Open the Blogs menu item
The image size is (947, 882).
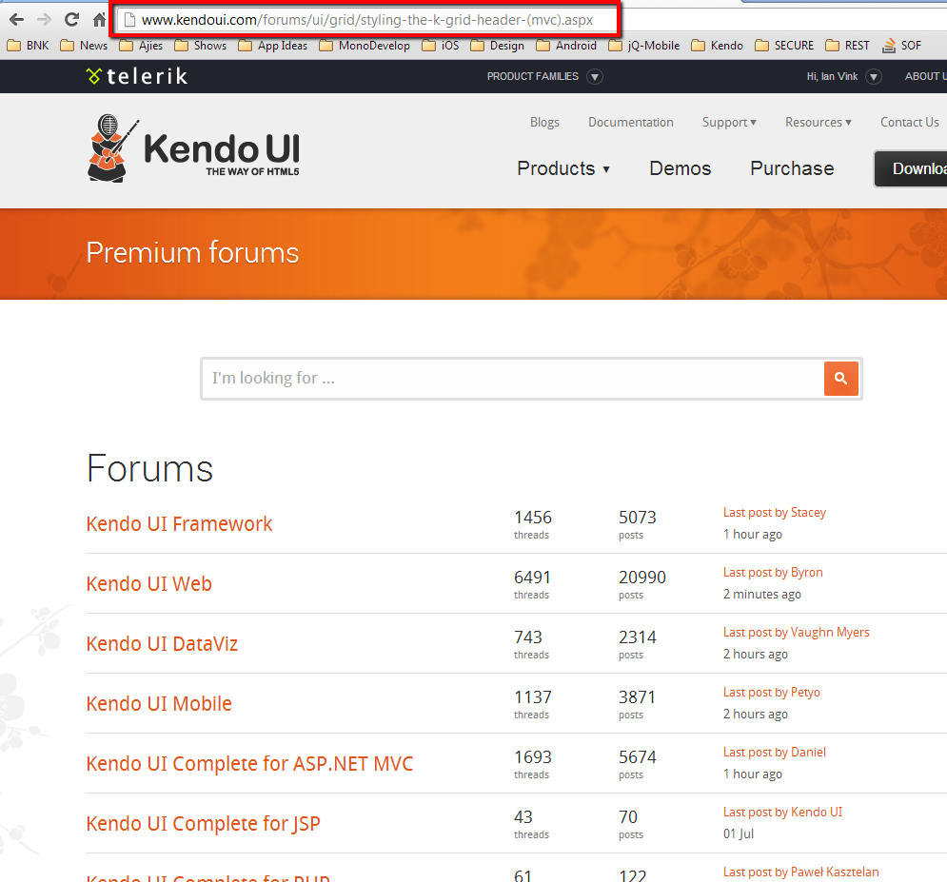(x=544, y=122)
